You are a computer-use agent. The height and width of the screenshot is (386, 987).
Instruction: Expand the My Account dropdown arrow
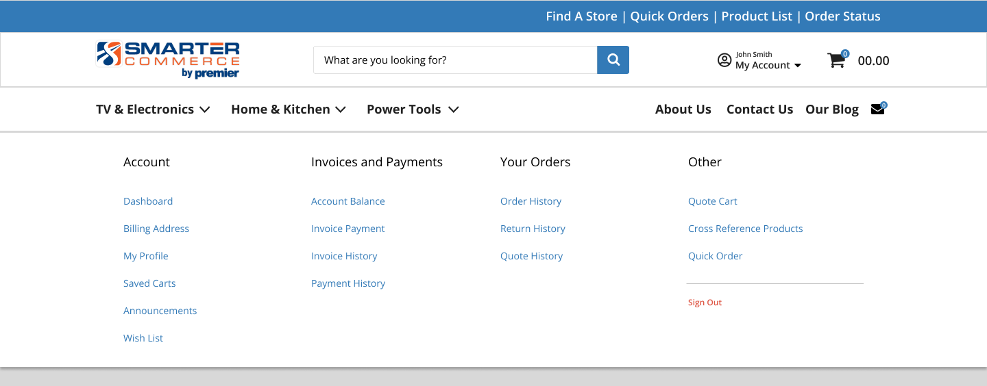pyautogui.click(x=797, y=66)
